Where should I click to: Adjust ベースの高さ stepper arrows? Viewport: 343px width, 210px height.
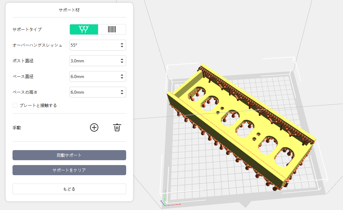click(122, 92)
